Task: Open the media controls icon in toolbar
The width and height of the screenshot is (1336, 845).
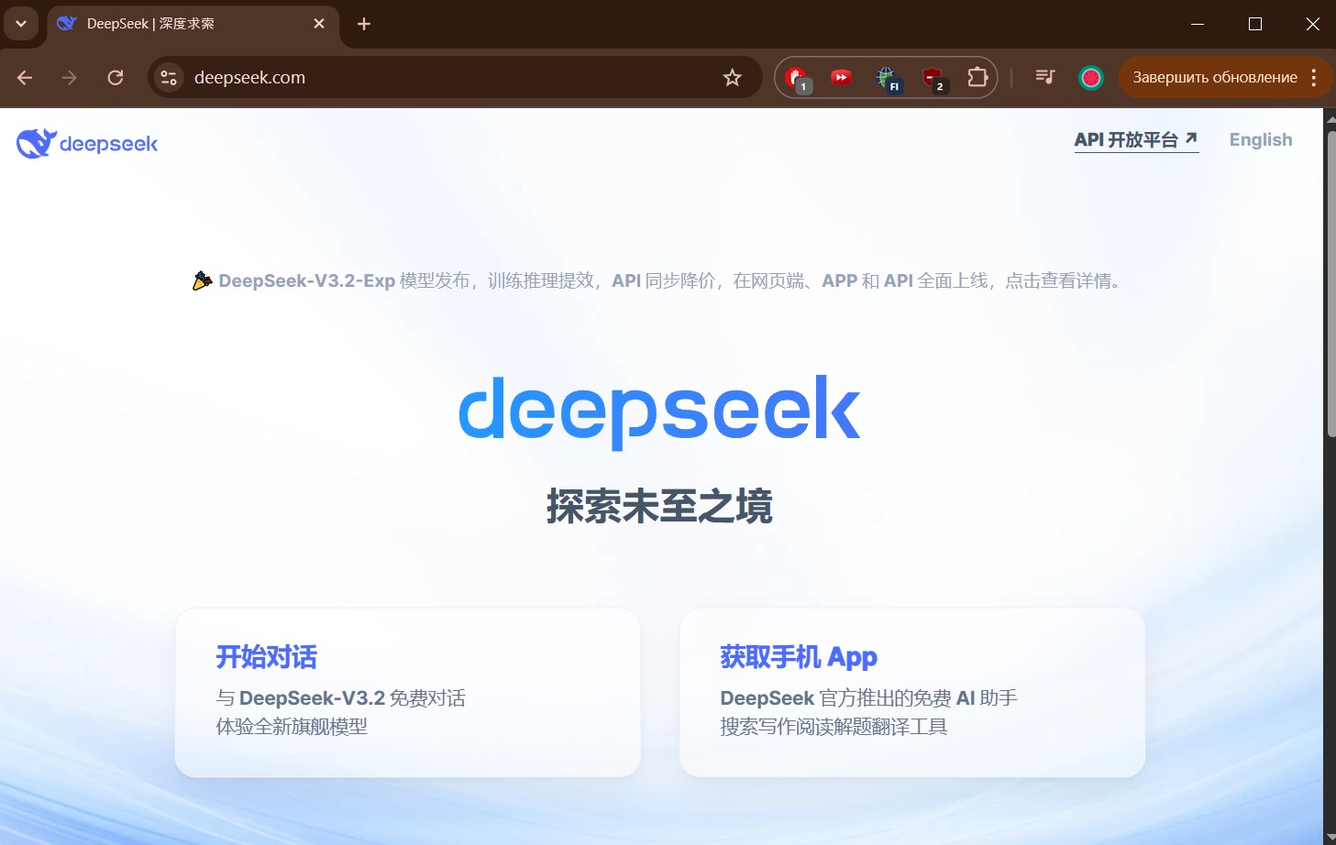Action: click(x=1044, y=78)
